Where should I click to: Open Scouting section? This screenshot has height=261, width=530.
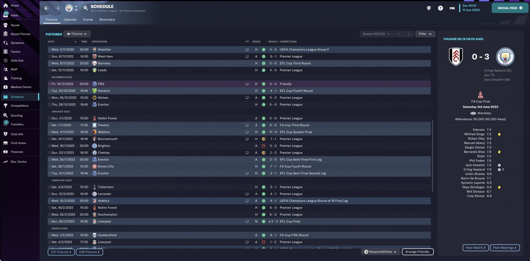tap(17, 115)
